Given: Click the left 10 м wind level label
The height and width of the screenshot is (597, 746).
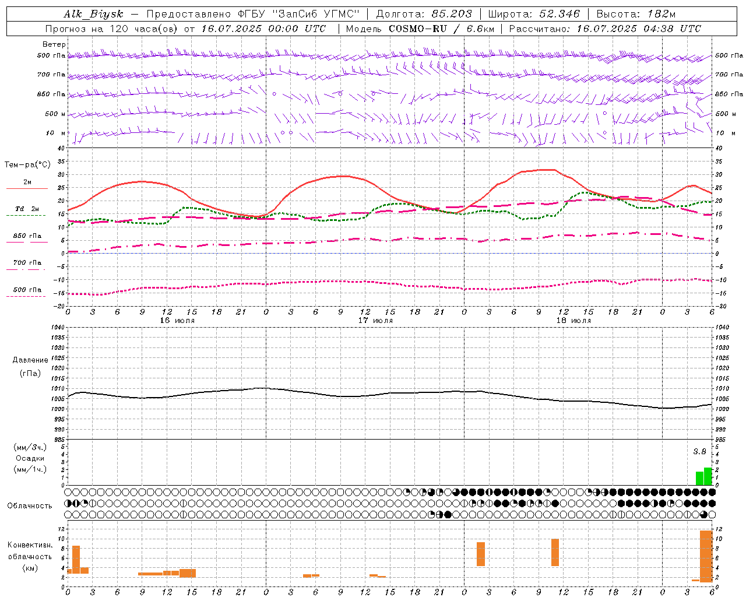Looking at the screenshot, I should coord(56,133).
